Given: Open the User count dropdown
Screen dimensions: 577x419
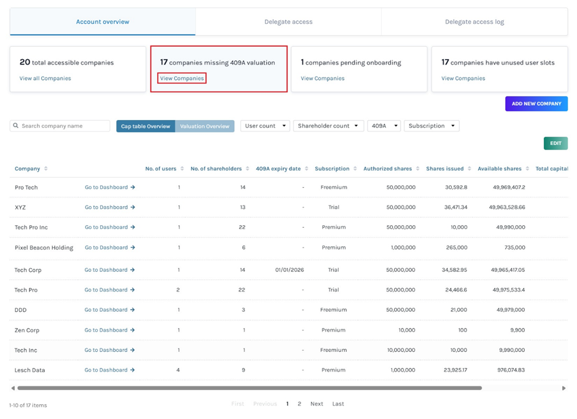Looking at the screenshot, I should click(x=265, y=126).
